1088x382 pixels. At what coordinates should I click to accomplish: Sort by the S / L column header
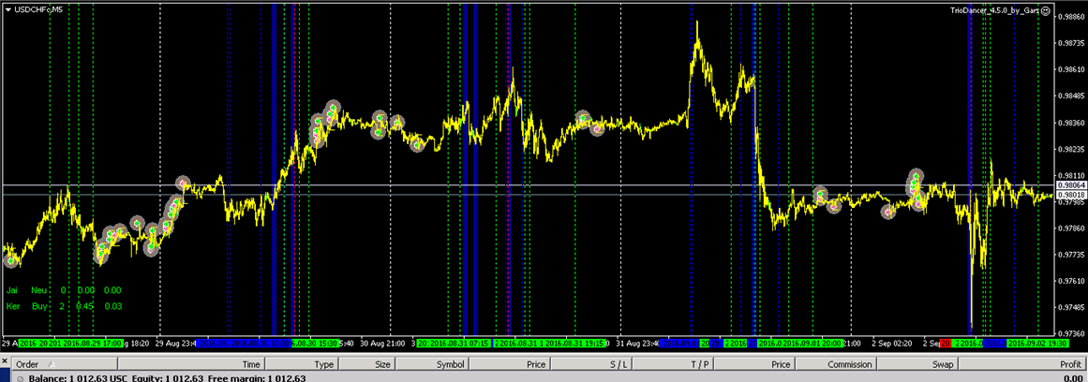[x=591, y=364]
